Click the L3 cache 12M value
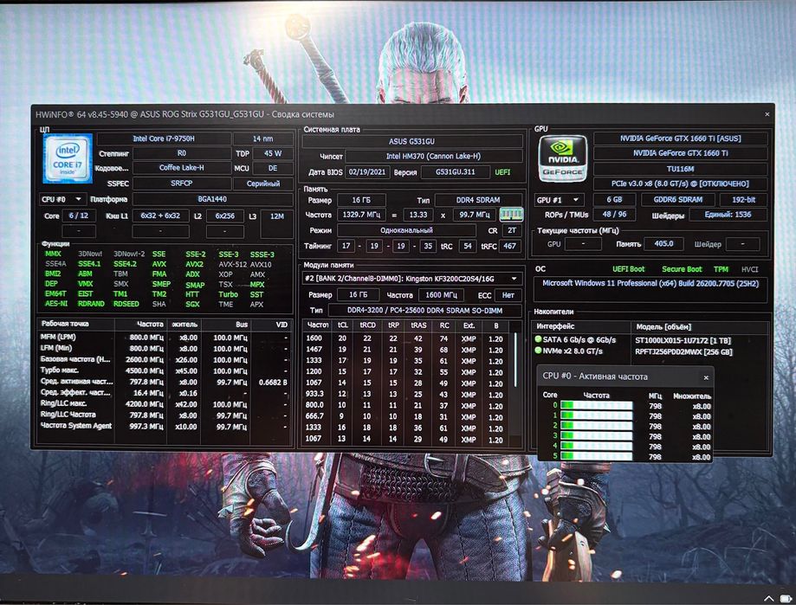796x605 pixels. click(276, 216)
